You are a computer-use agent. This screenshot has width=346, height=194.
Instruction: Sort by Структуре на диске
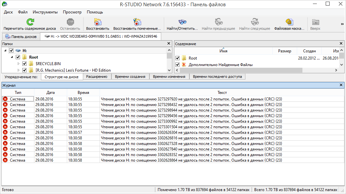click(62, 77)
